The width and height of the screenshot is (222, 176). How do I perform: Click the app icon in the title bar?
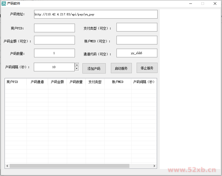point(4,3)
